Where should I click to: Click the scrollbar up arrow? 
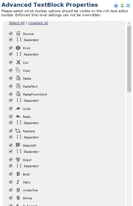[129, 24]
